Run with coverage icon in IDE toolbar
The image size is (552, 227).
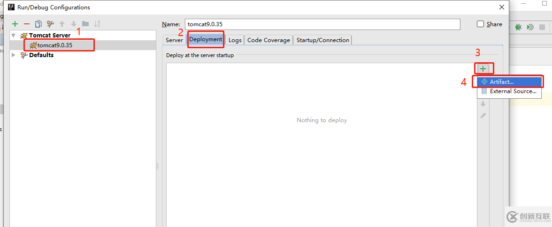(x=530, y=27)
